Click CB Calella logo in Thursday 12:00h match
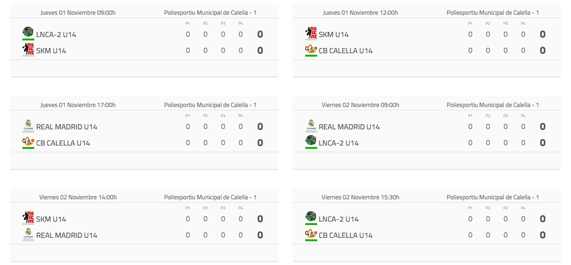The image size is (571, 265). [x=311, y=49]
